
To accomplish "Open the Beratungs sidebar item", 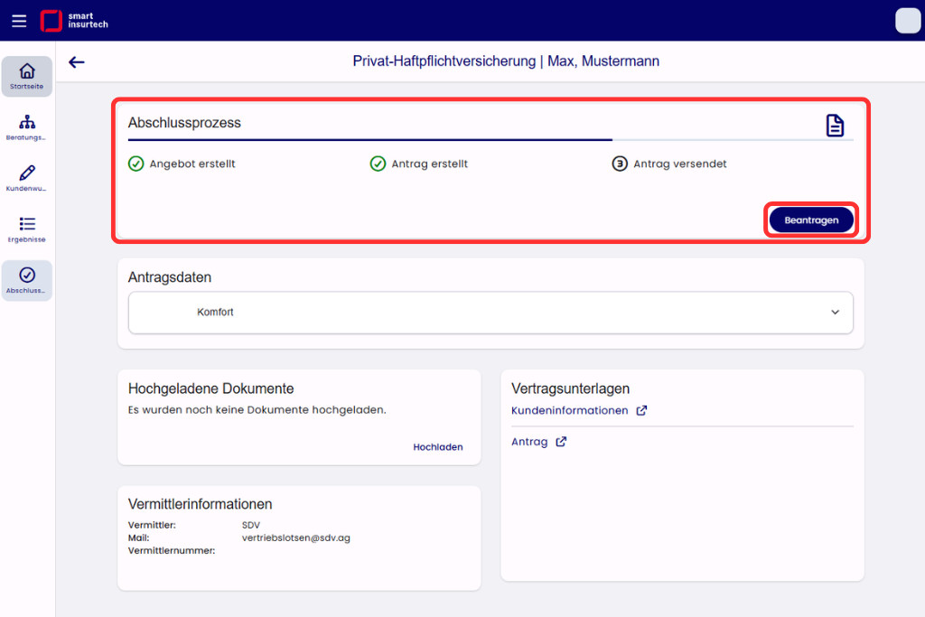I will tap(26, 127).
